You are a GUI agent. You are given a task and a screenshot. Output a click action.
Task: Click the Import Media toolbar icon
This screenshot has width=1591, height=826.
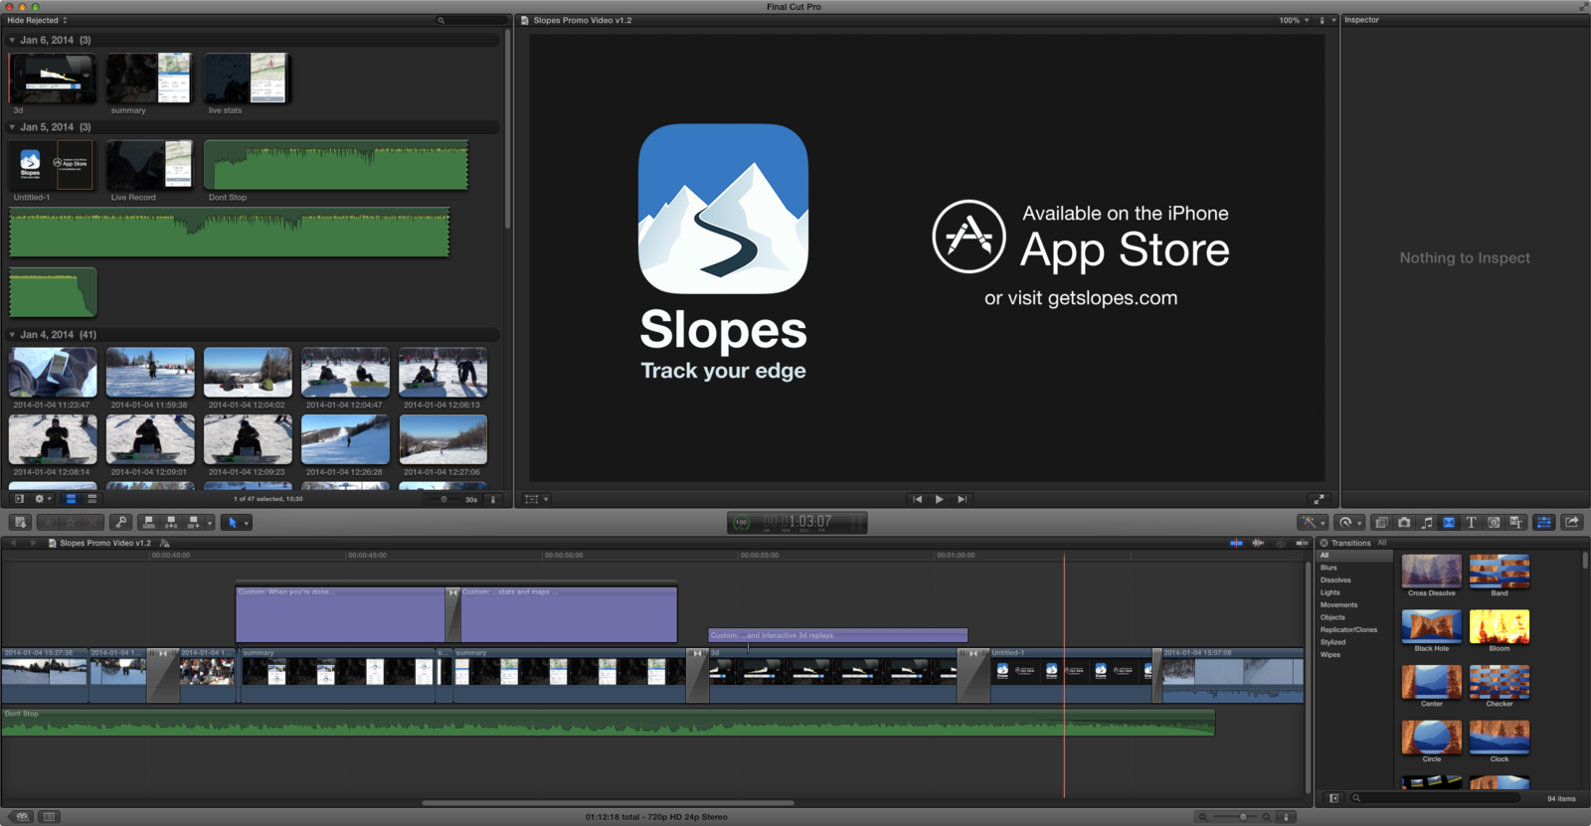tap(20, 522)
